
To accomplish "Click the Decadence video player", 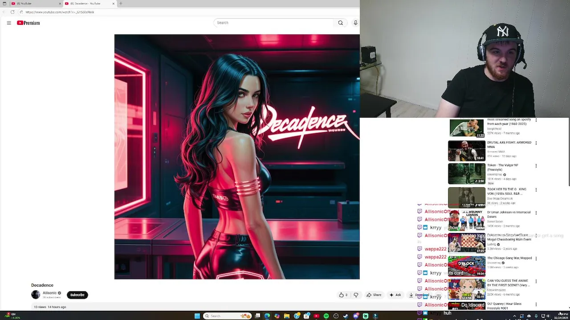I will (x=237, y=157).
